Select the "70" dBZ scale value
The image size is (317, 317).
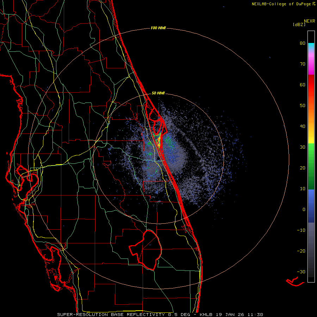point(303,64)
